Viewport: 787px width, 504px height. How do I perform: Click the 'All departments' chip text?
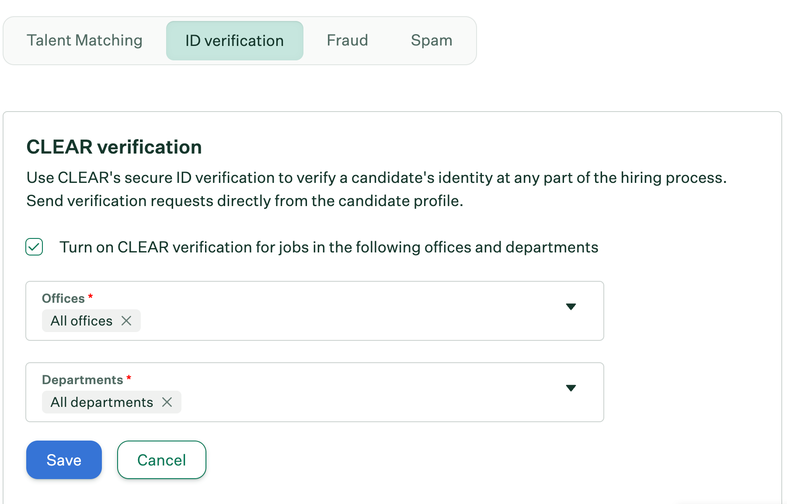(x=102, y=402)
